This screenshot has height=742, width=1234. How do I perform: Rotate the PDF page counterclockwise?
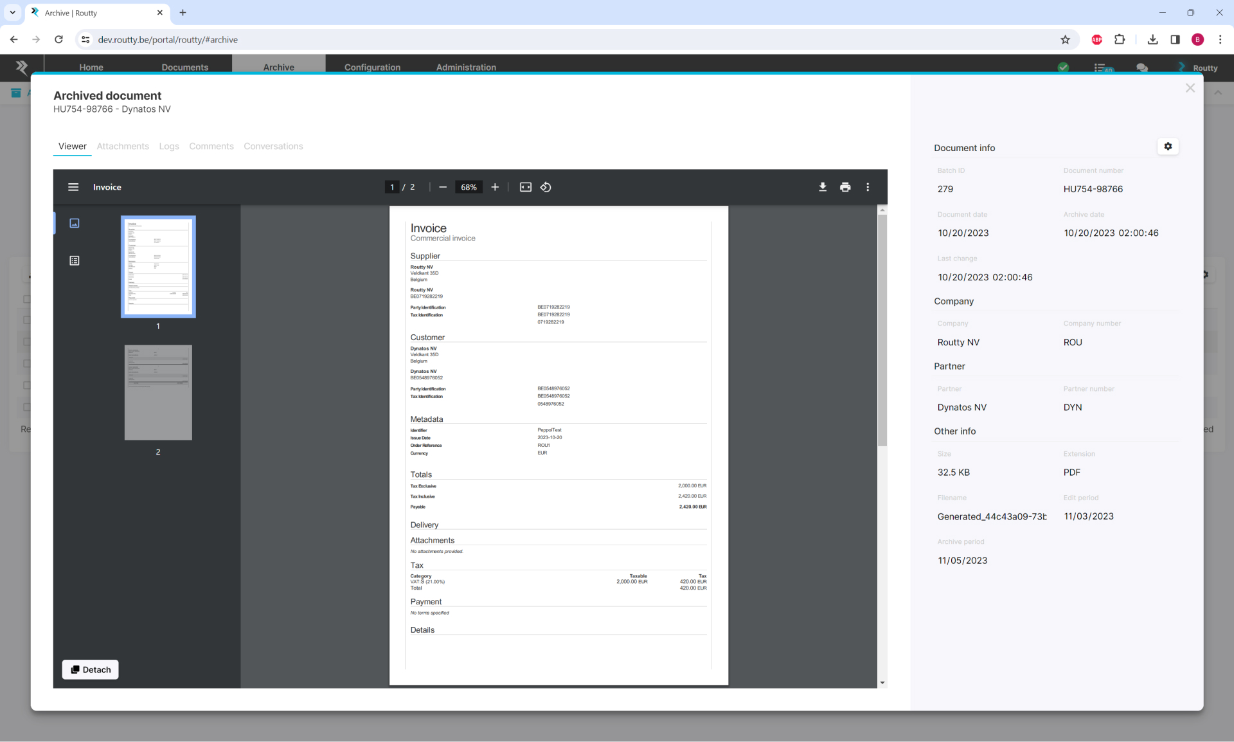pyautogui.click(x=546, y=187)
